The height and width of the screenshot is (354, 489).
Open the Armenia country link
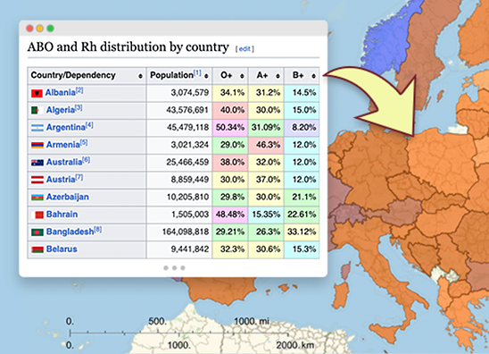[x=63, y=145]
